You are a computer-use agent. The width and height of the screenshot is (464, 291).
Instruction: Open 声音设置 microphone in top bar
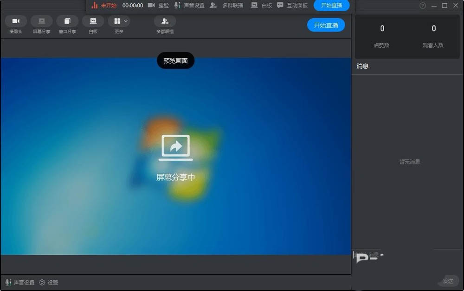click(x=189, y=5)
